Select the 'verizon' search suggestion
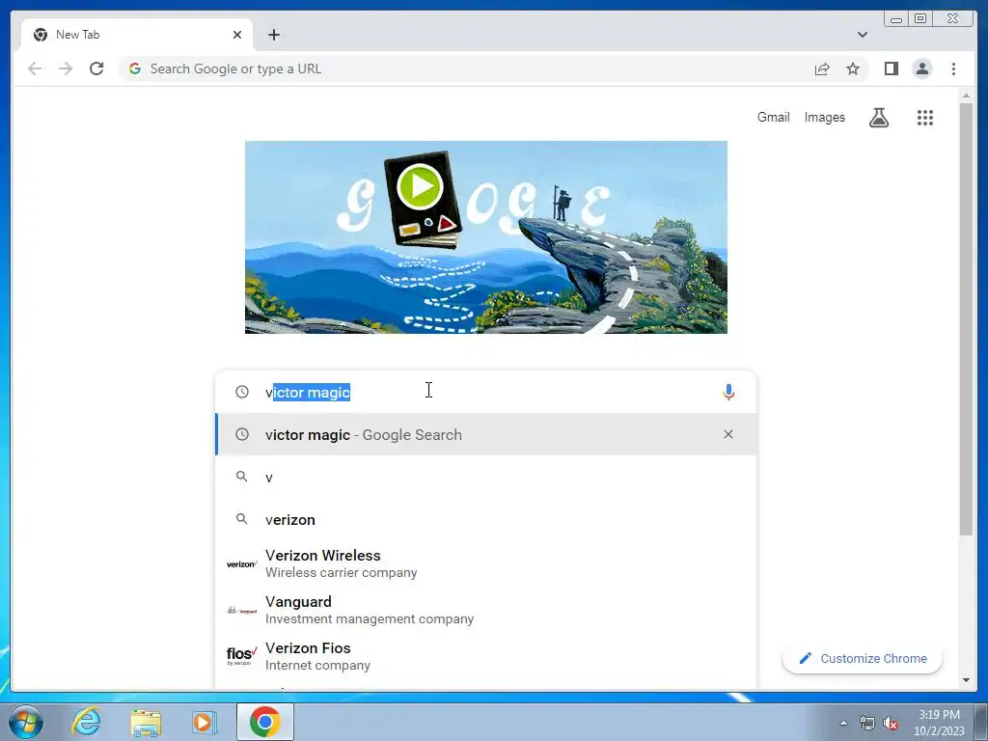The height and width of the screenshot is (741, 988). [486, 519]
